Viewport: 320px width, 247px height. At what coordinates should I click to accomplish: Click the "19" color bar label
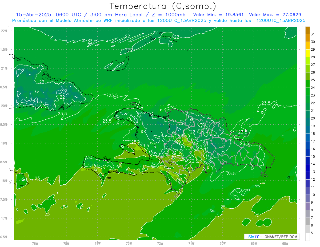click(313, 126)
